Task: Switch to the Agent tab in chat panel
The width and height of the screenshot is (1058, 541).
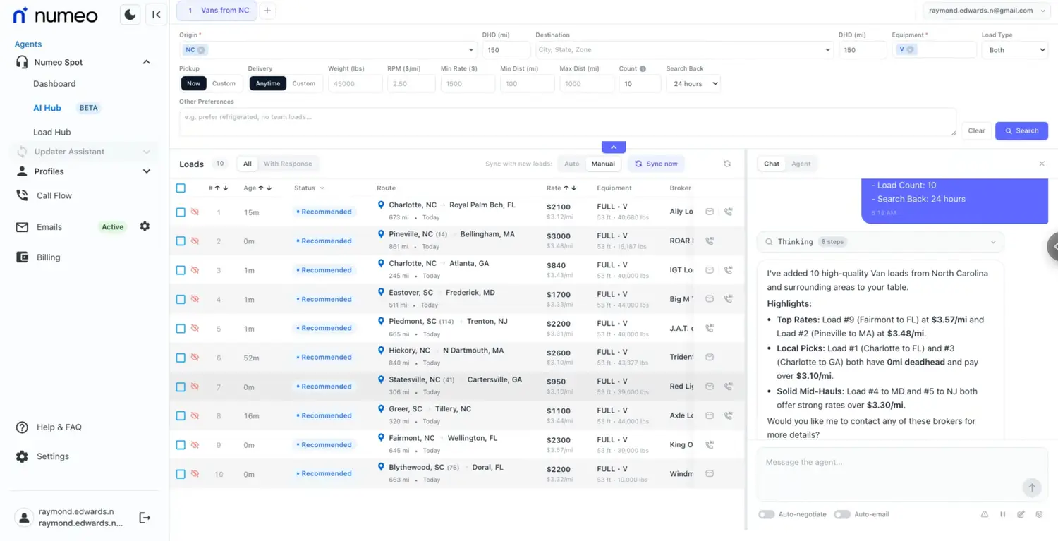Action: tap(801, 164)
